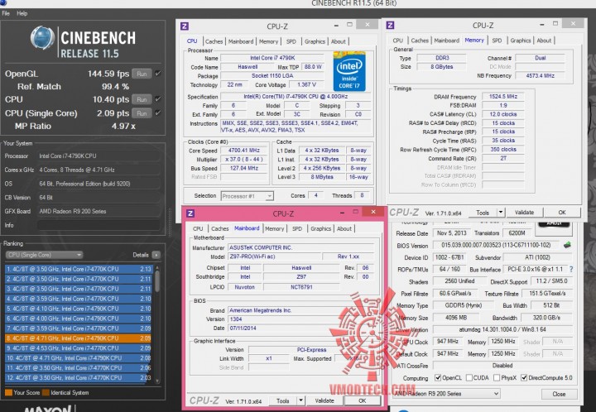Screen dimensions: 596x412
Task: Run the CPU benchmark
Action: [142, 99]
